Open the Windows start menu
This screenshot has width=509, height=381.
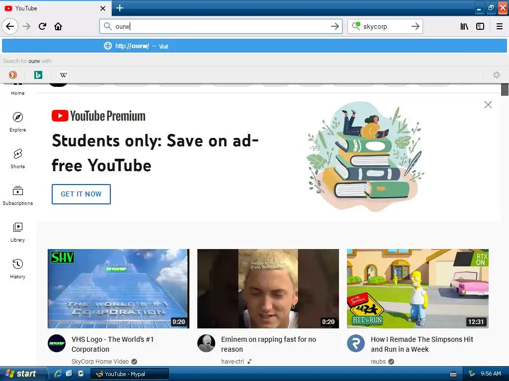coord(22,374)
